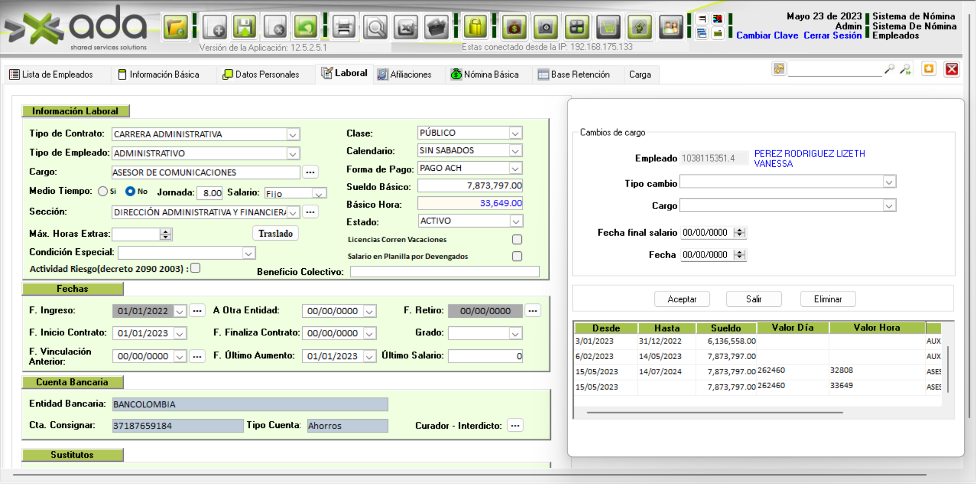Click the orange star favorites icon
Viewport: 976px width, 484px height.
(929, 69)
